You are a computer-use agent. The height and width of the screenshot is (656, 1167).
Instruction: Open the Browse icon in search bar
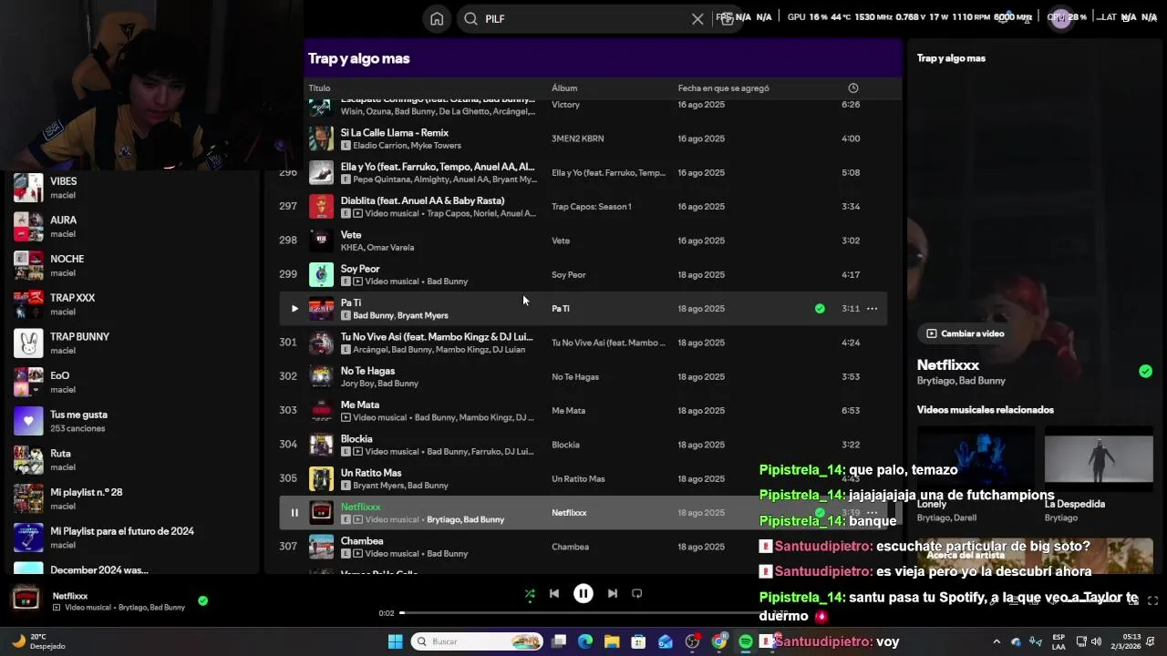pyautogui.click(x=727, y=18)
